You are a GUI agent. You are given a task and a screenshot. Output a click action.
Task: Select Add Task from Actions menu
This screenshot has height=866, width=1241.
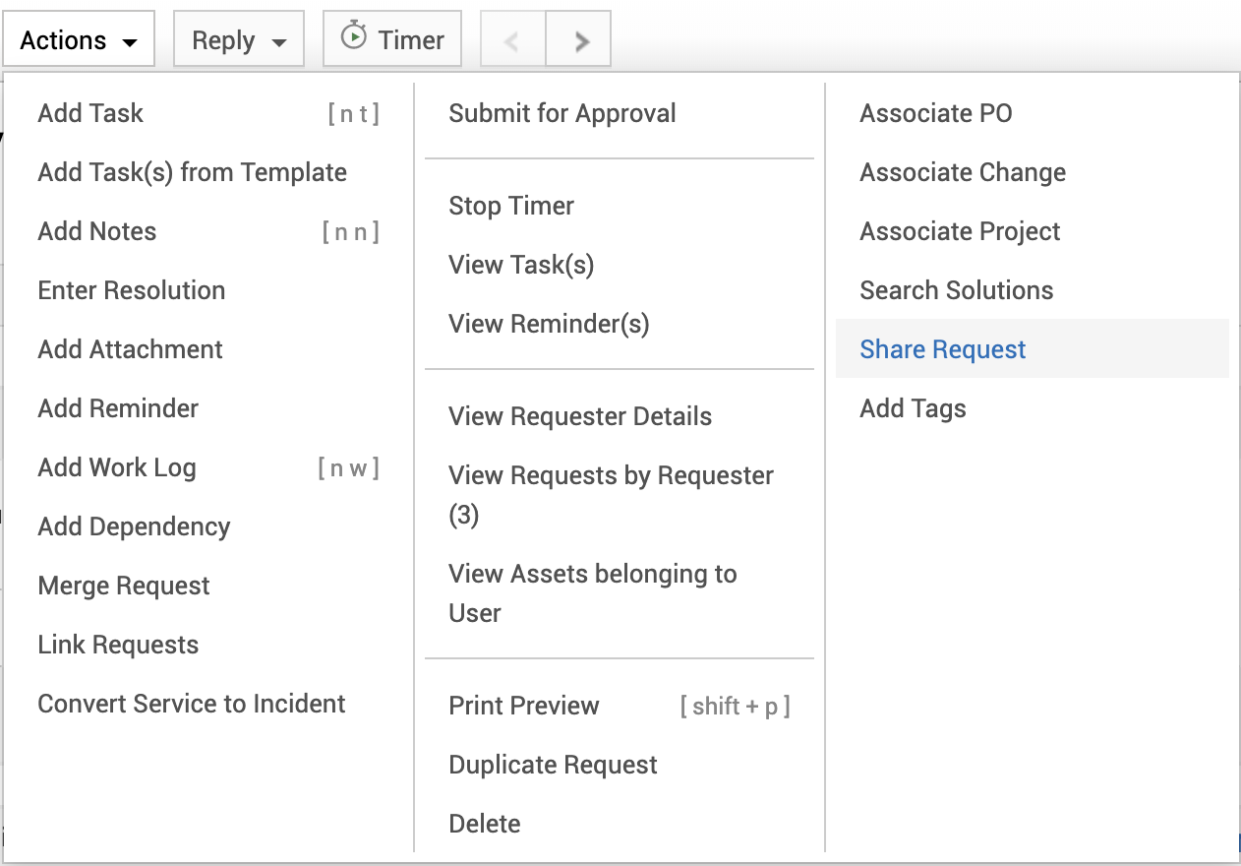pos(90,113)
